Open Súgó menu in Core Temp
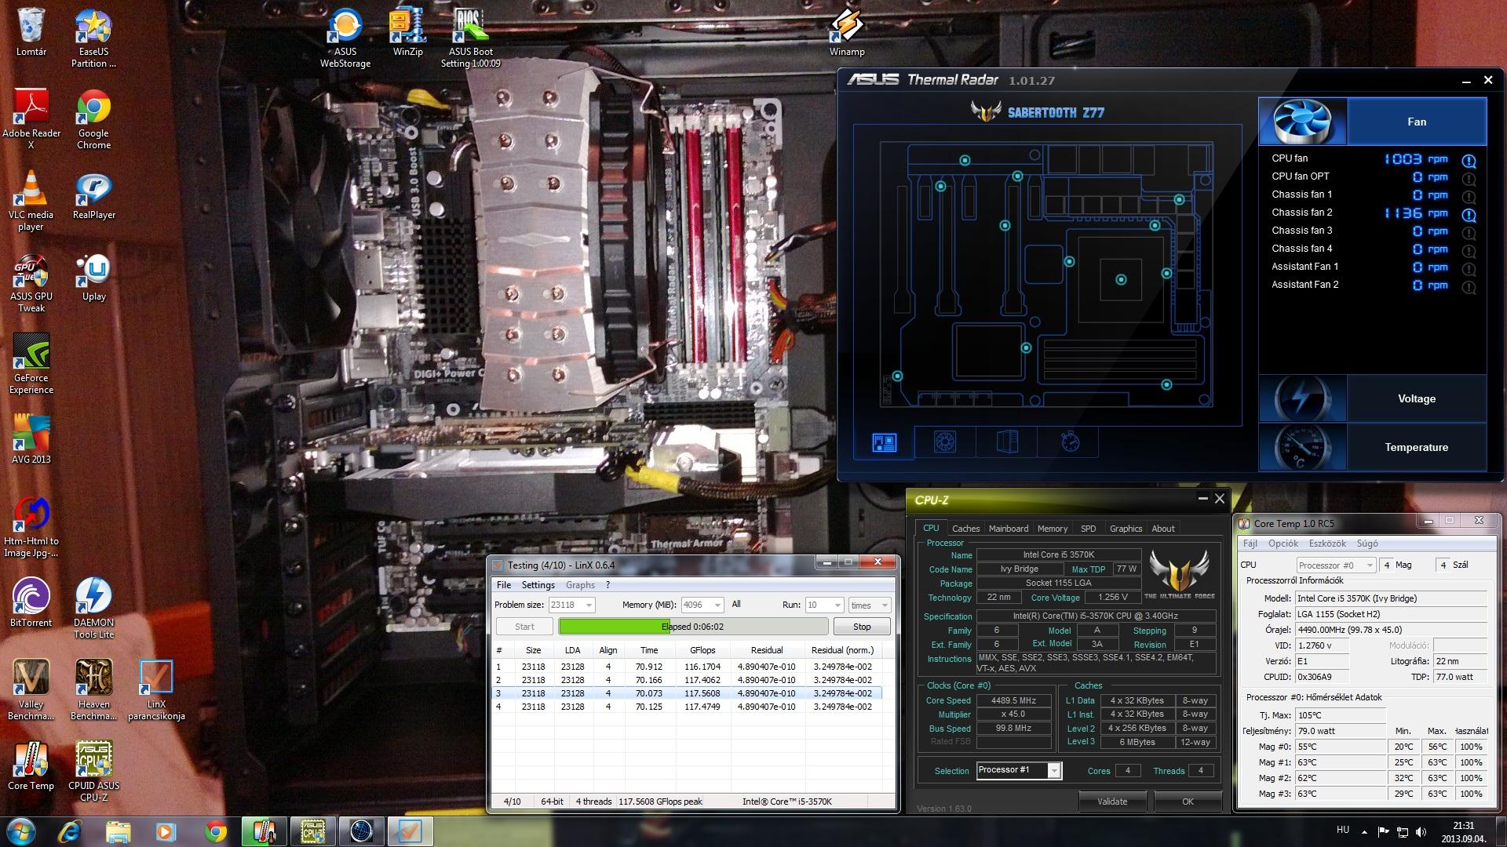Screen dimensions: 1507x847 point(1367,543)
